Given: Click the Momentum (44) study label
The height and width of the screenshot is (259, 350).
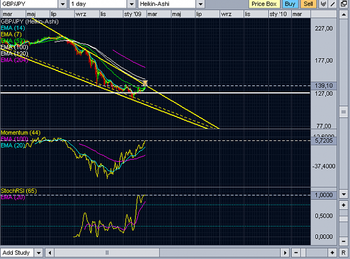Looking at the screenshot, I should point(21,133).
